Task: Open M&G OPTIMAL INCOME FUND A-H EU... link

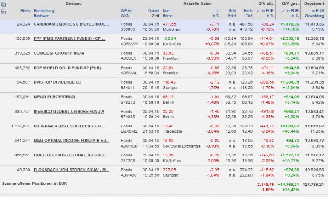Action: 72,140
